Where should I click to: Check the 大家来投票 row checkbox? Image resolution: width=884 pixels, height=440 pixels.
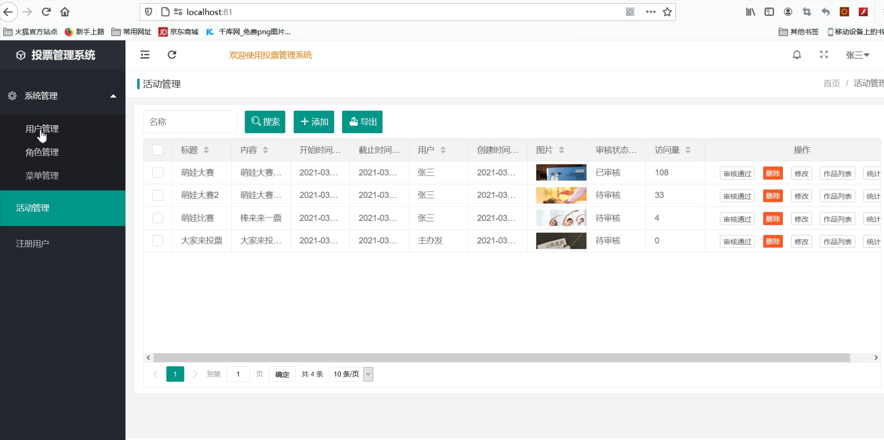click(x=158, y=241)
